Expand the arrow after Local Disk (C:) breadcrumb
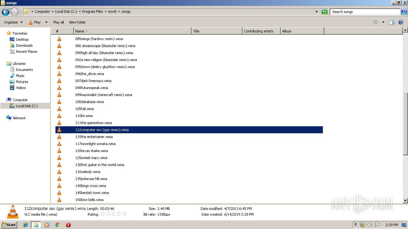The image size is (408, 229). coord(80,11)
